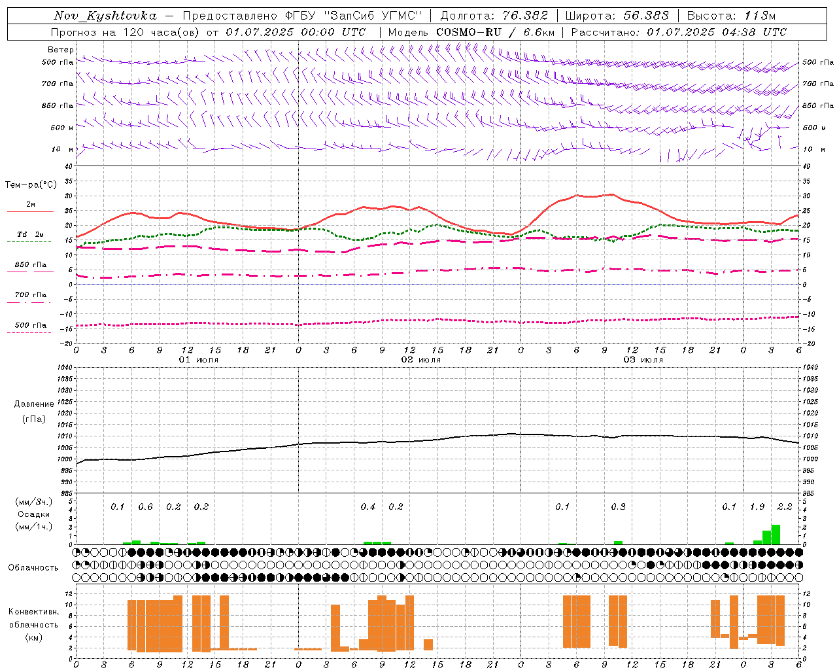Click the red line sample under 2м legend
This screenshot has height=670, width=837.
coord(30,212)
